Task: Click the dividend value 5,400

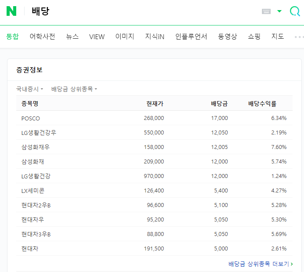Action: click(221, 191)
